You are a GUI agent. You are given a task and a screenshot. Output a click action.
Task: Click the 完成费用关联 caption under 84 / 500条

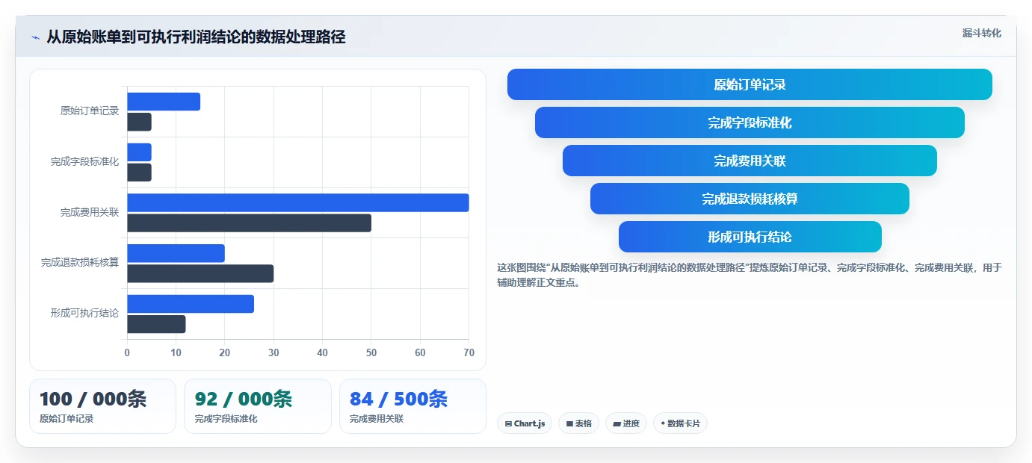(x=376, y=419)
